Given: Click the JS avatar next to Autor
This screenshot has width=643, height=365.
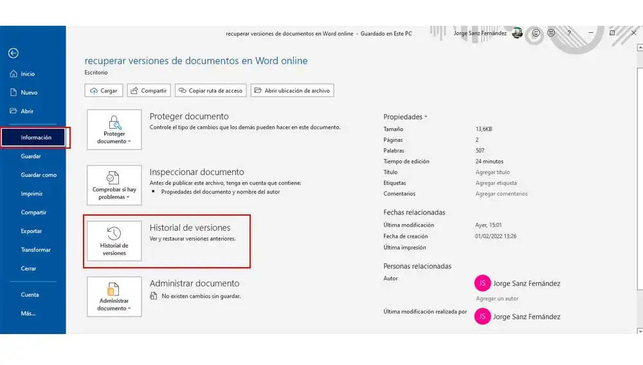Looking at the screenshot, I should (483, 283).
